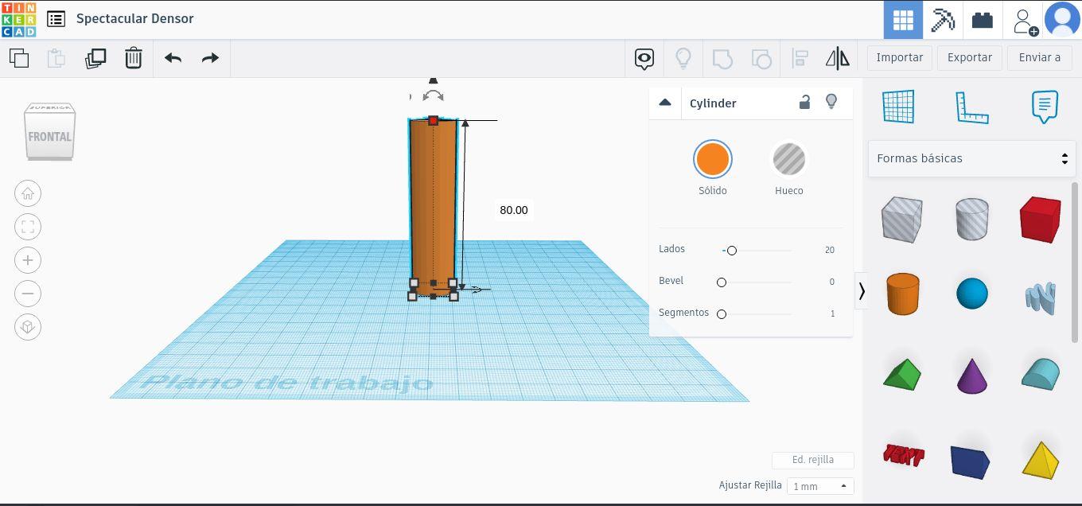Click the Duplicate and repeat icon

(x=95, y=58)
